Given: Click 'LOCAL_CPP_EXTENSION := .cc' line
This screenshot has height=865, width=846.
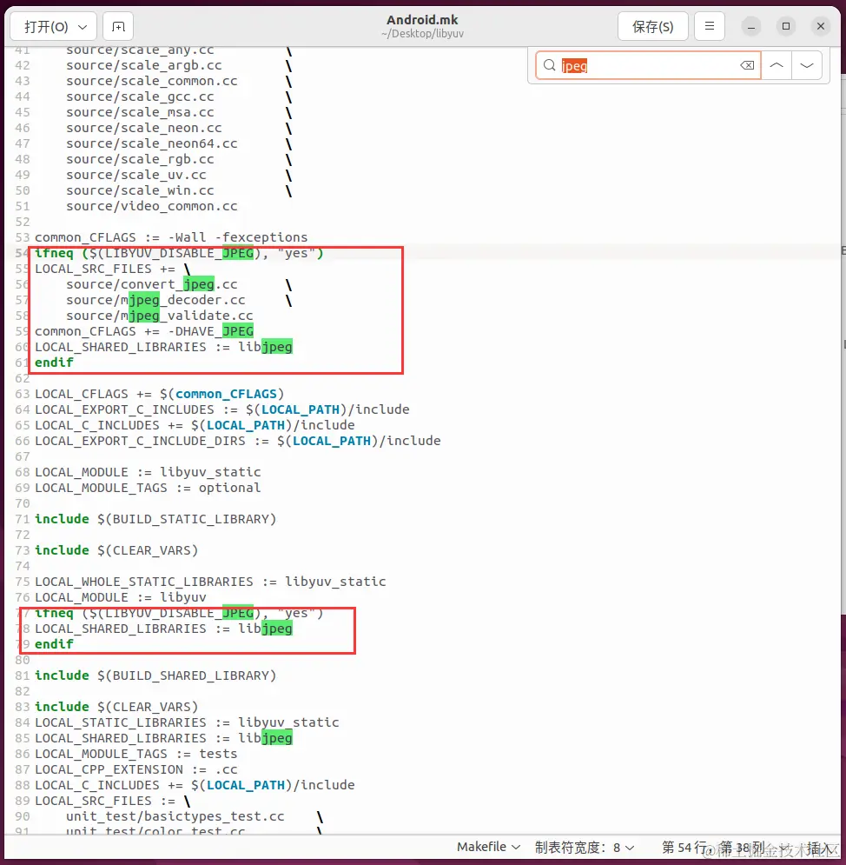Looking at the screenshot, I should tap(136, 769).
